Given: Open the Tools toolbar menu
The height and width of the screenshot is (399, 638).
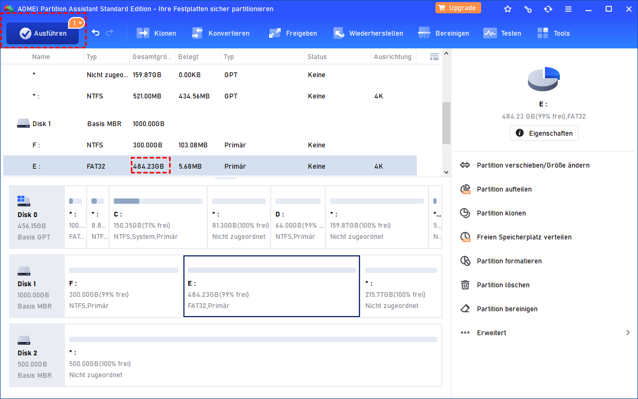Looking at the screenshot, I should [553, 33].
